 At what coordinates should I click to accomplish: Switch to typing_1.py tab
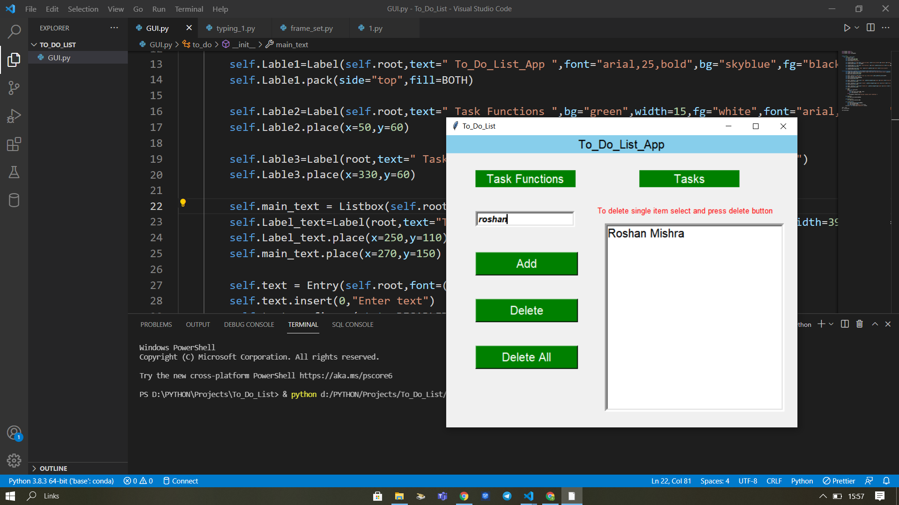tap(235, 28)
